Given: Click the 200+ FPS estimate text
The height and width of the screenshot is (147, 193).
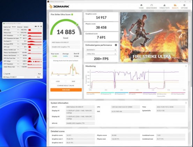Looking at the screenshot, I should pos(101,59).
